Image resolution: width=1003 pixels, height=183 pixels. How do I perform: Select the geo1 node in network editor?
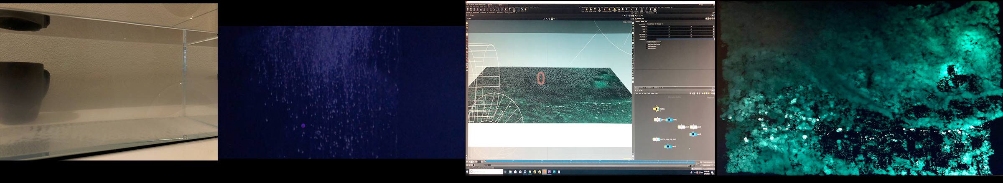pyautogui.click(x=657, y=120)
